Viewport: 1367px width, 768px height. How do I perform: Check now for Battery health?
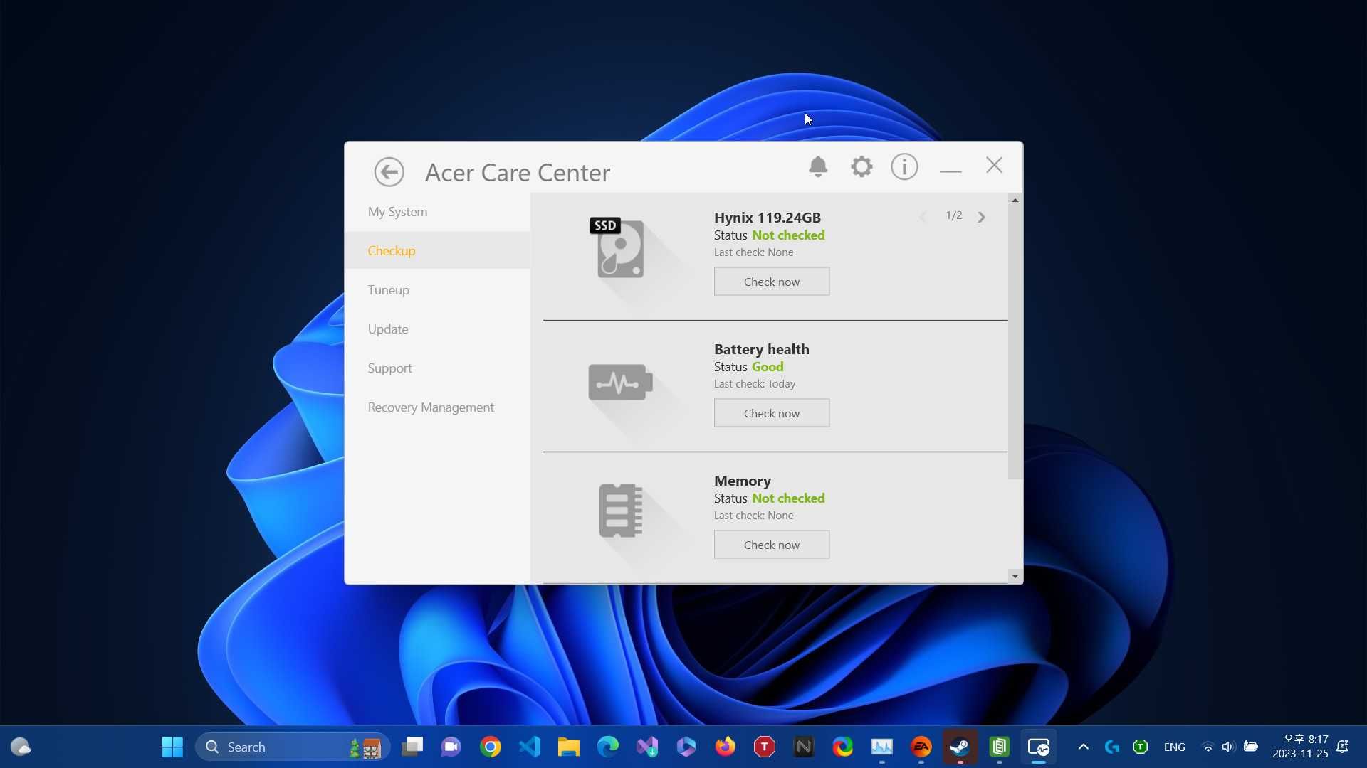[772, 413]
